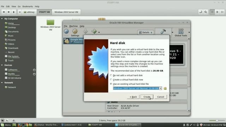This screenshot has width=226, height=127.
Task: Open Bookmarks menu in file manager
Action: 28,6
